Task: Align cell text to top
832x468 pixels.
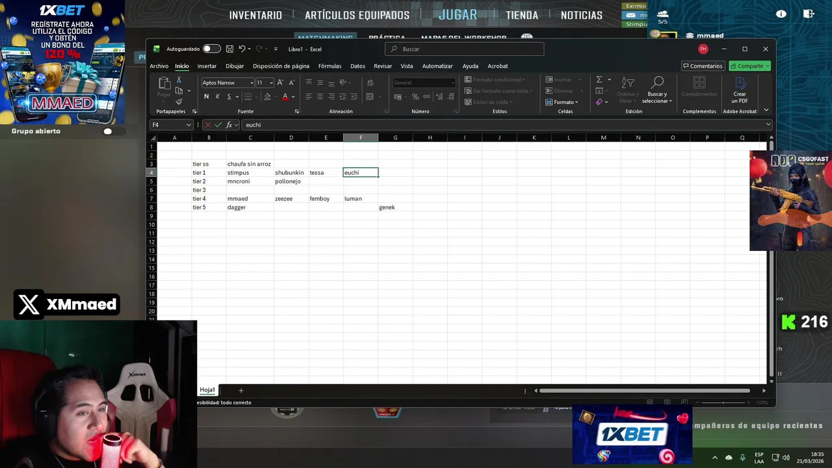Action: point(309,83)
